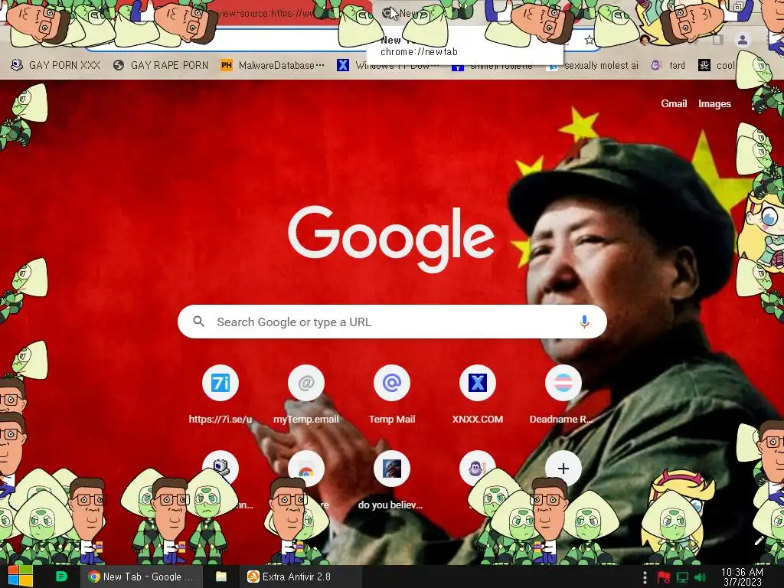This screenshot has width=784, height=588.
Task: Show hidden tray icons via the dots
Action: (x=645, y=577)
